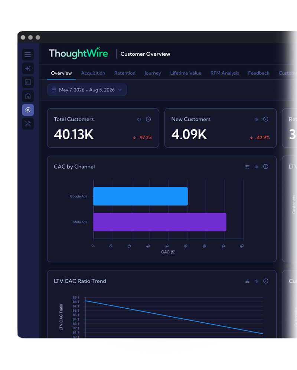
Task: Open the bar chart reports sidebar icon
Action: 28,82
